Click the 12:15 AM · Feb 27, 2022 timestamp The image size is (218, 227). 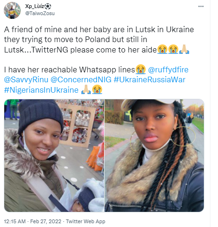pos(33,221)
